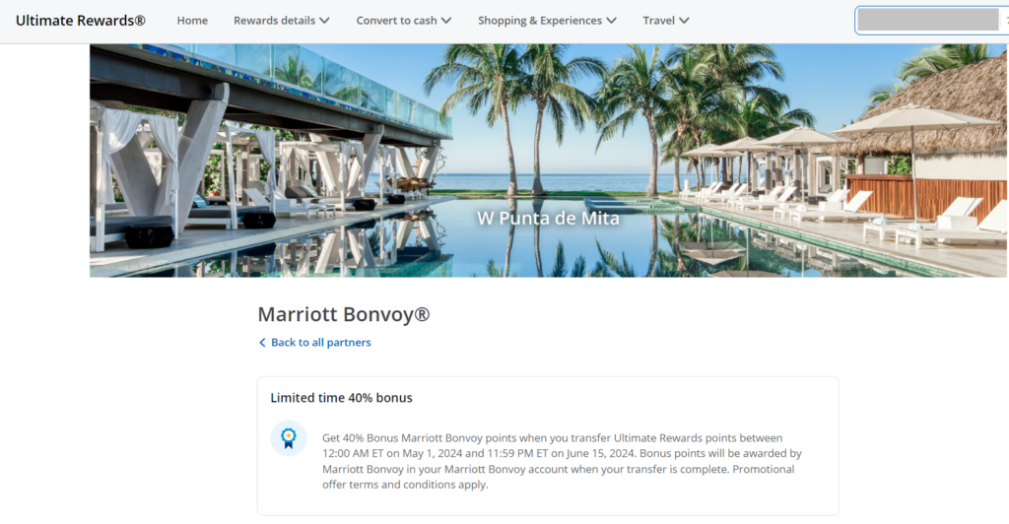Expand the chevron beside Rewards details

(324, 21)
